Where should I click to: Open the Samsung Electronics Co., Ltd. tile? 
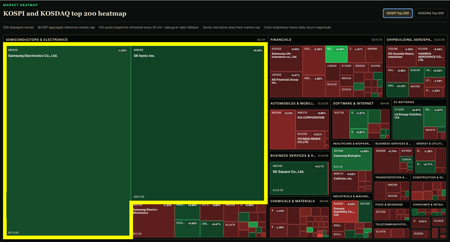pyautogui.click(x=68, y=141)
